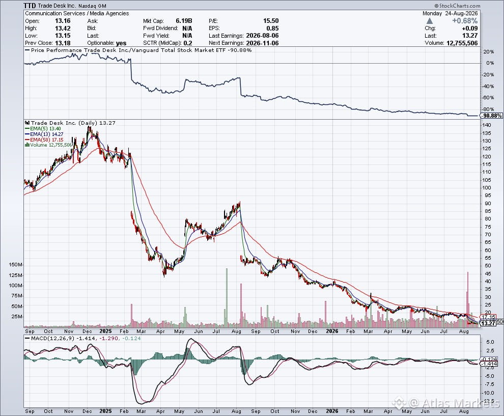Click the Open 13.16 value
The height and width of the screenshot is (416, 504).
point(63,21)
